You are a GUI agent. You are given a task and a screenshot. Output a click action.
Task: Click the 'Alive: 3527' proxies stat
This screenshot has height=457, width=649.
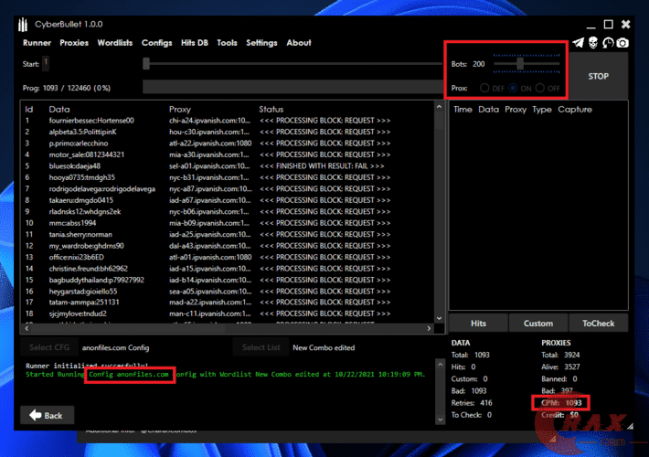(x=560, y=367)
